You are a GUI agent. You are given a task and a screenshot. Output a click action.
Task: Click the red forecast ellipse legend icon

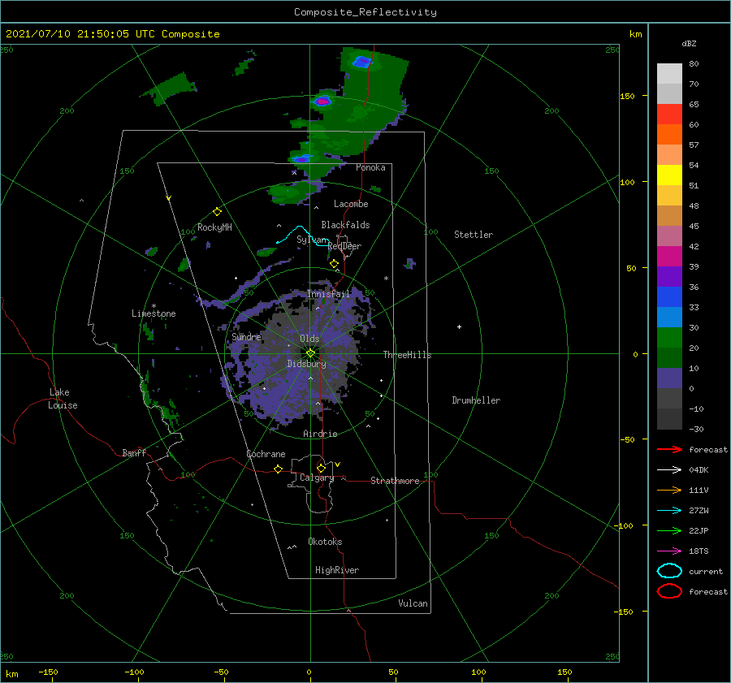[669, 591]
